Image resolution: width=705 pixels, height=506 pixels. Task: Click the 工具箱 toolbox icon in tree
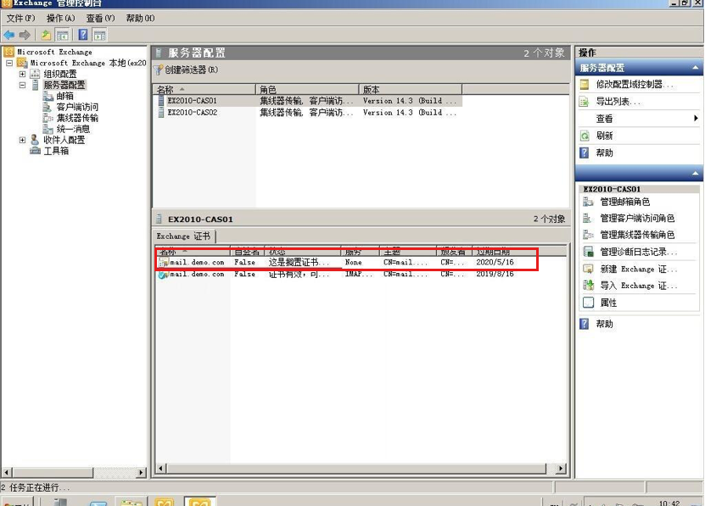click(35, 151)
